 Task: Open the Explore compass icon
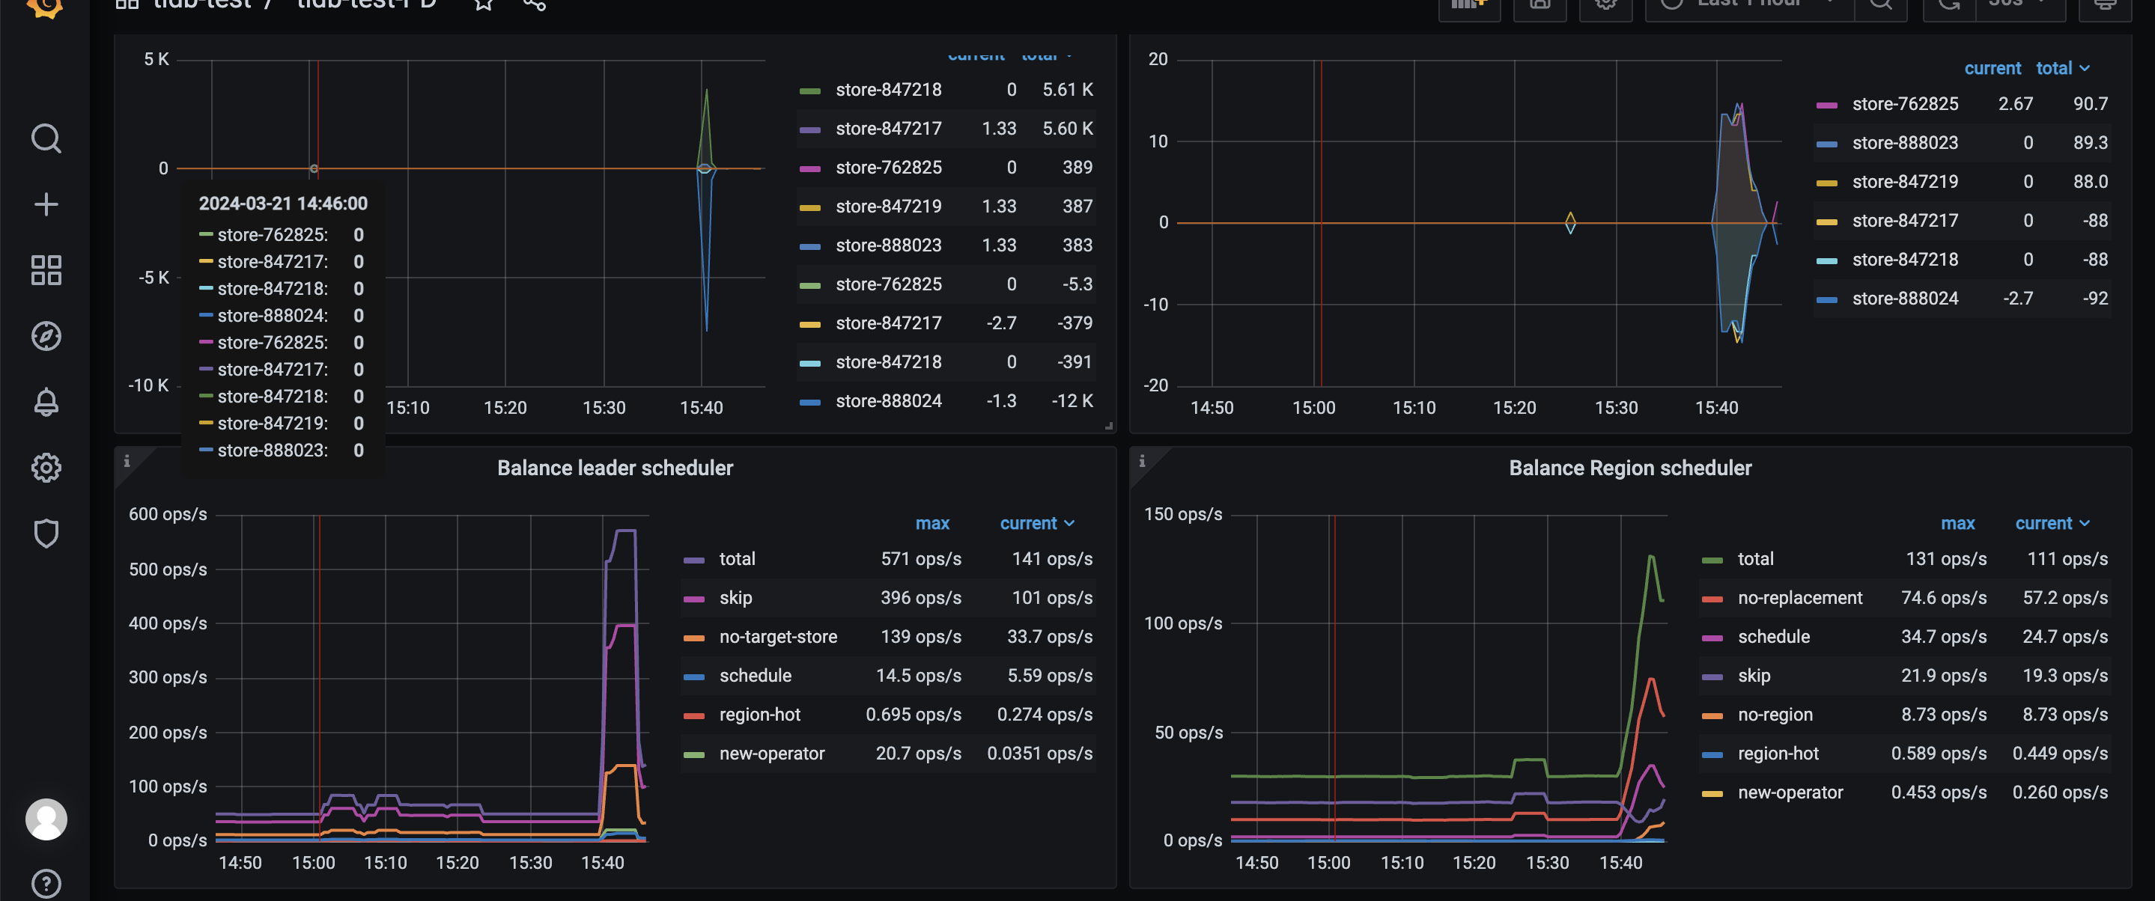46,336
